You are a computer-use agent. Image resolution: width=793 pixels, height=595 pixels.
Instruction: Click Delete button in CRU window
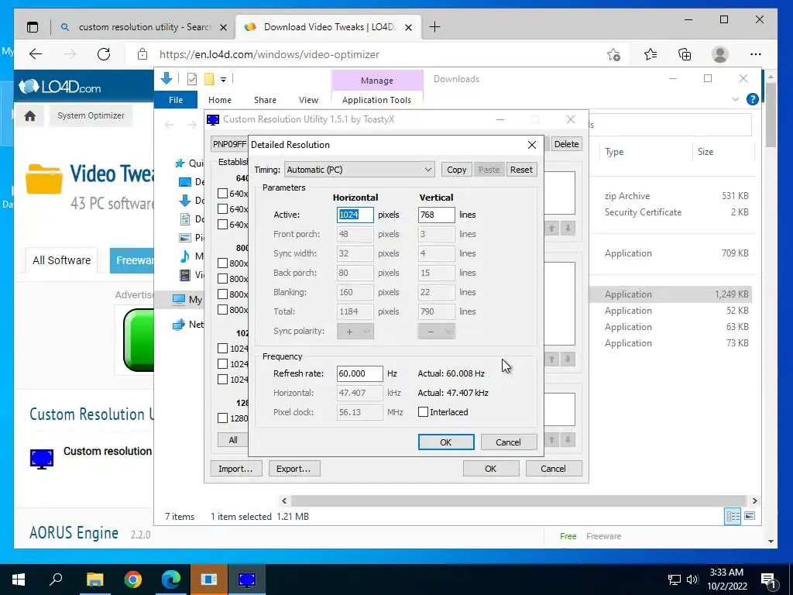pos(566,143)
